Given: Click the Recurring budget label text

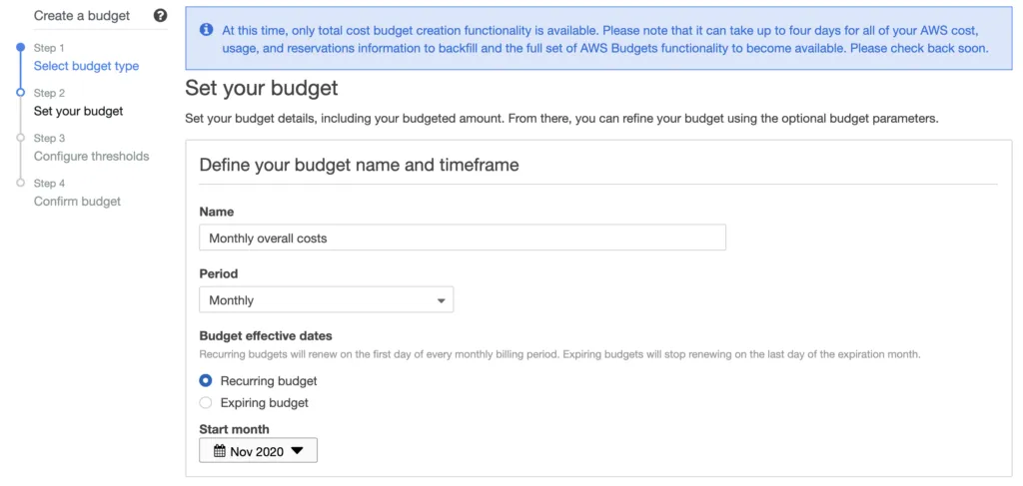Looking at the screenshot, I should tap(268, 381).
